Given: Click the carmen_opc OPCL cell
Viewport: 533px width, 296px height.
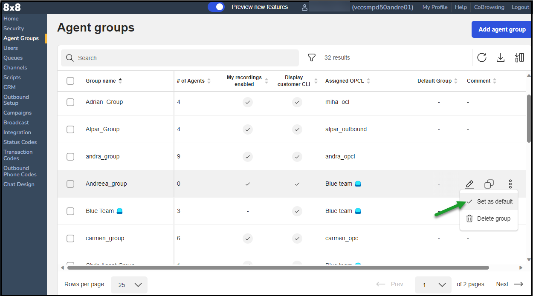Looking at the screenshot, I should (x=342, y=239).
